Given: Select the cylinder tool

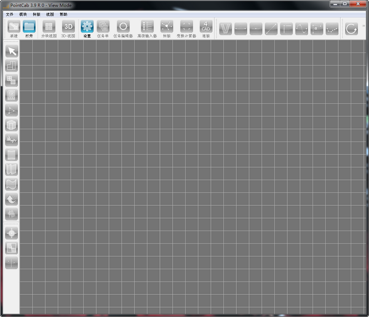Looking at the screenshot, I should (x=12, y=154).
